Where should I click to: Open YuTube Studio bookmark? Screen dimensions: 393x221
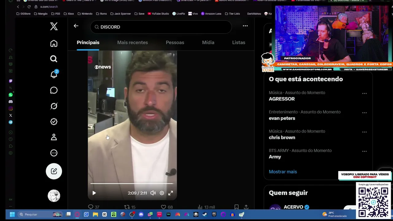pos(158,14)
